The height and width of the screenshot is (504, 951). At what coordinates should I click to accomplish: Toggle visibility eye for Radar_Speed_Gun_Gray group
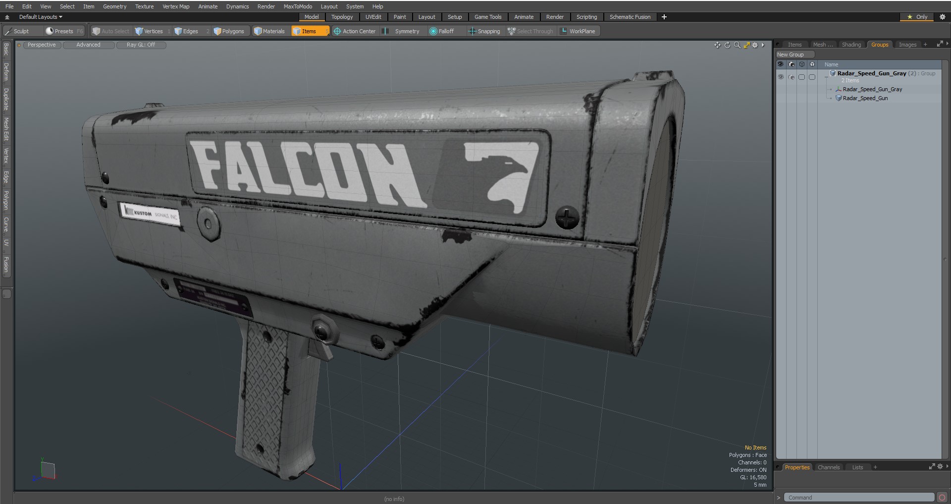point(781,77)
